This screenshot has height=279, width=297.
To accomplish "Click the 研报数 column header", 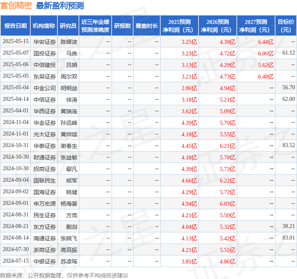I will point(122,26).
